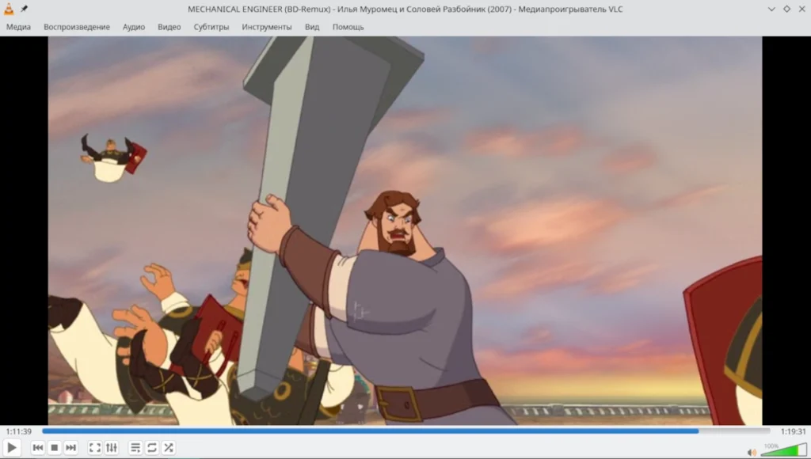Open the Помощь menu

[348, 27]
